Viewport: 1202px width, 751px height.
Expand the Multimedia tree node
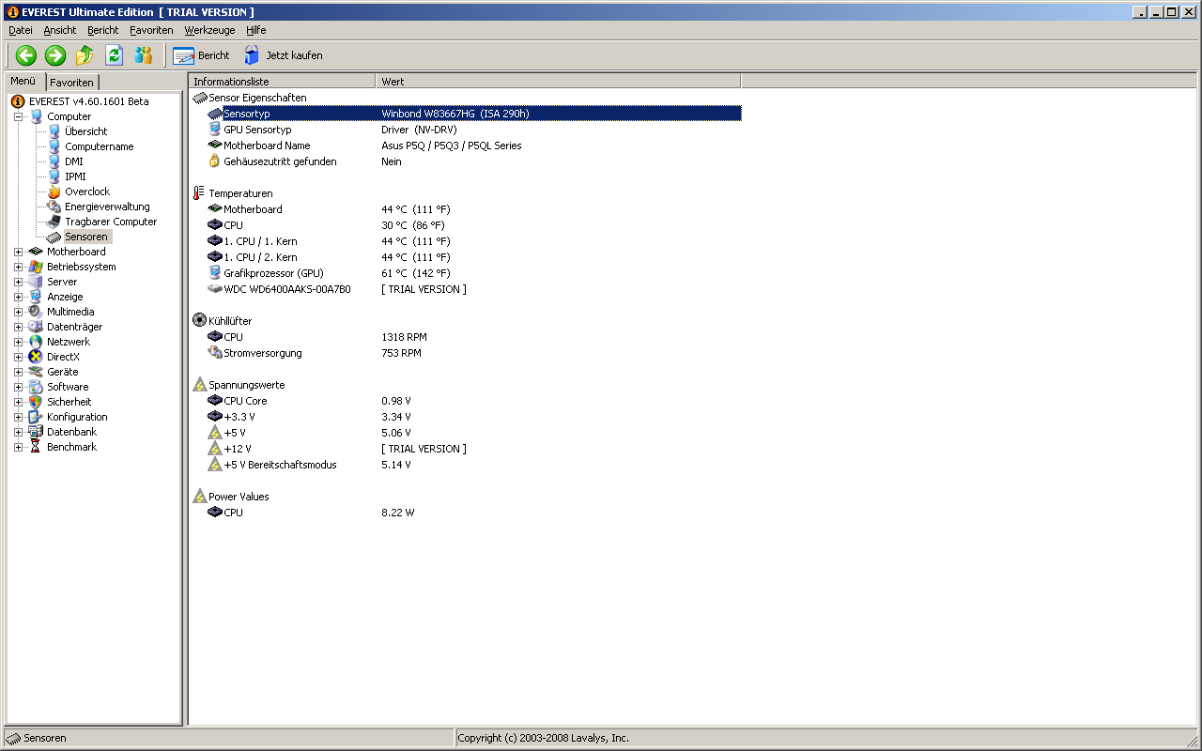tap(18, 312)
